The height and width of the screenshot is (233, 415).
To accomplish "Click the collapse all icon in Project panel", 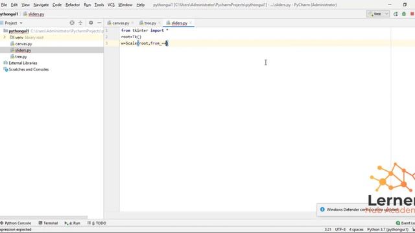I will [80, 23].
